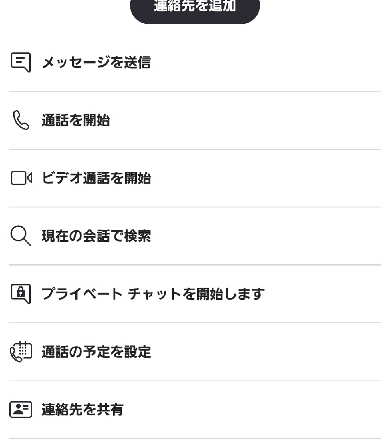Select 通話の予定を設定 text label
Viewport: 390px width, 440px height.
click(96, 352)
